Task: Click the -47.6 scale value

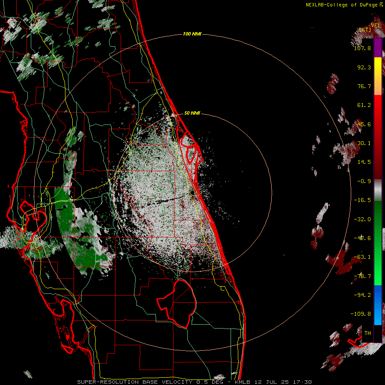Action: coord(362,238)
